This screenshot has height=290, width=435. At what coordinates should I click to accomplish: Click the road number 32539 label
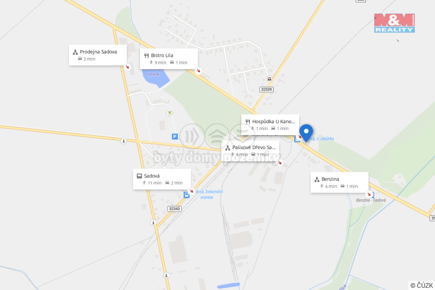[x=266, y=89]
